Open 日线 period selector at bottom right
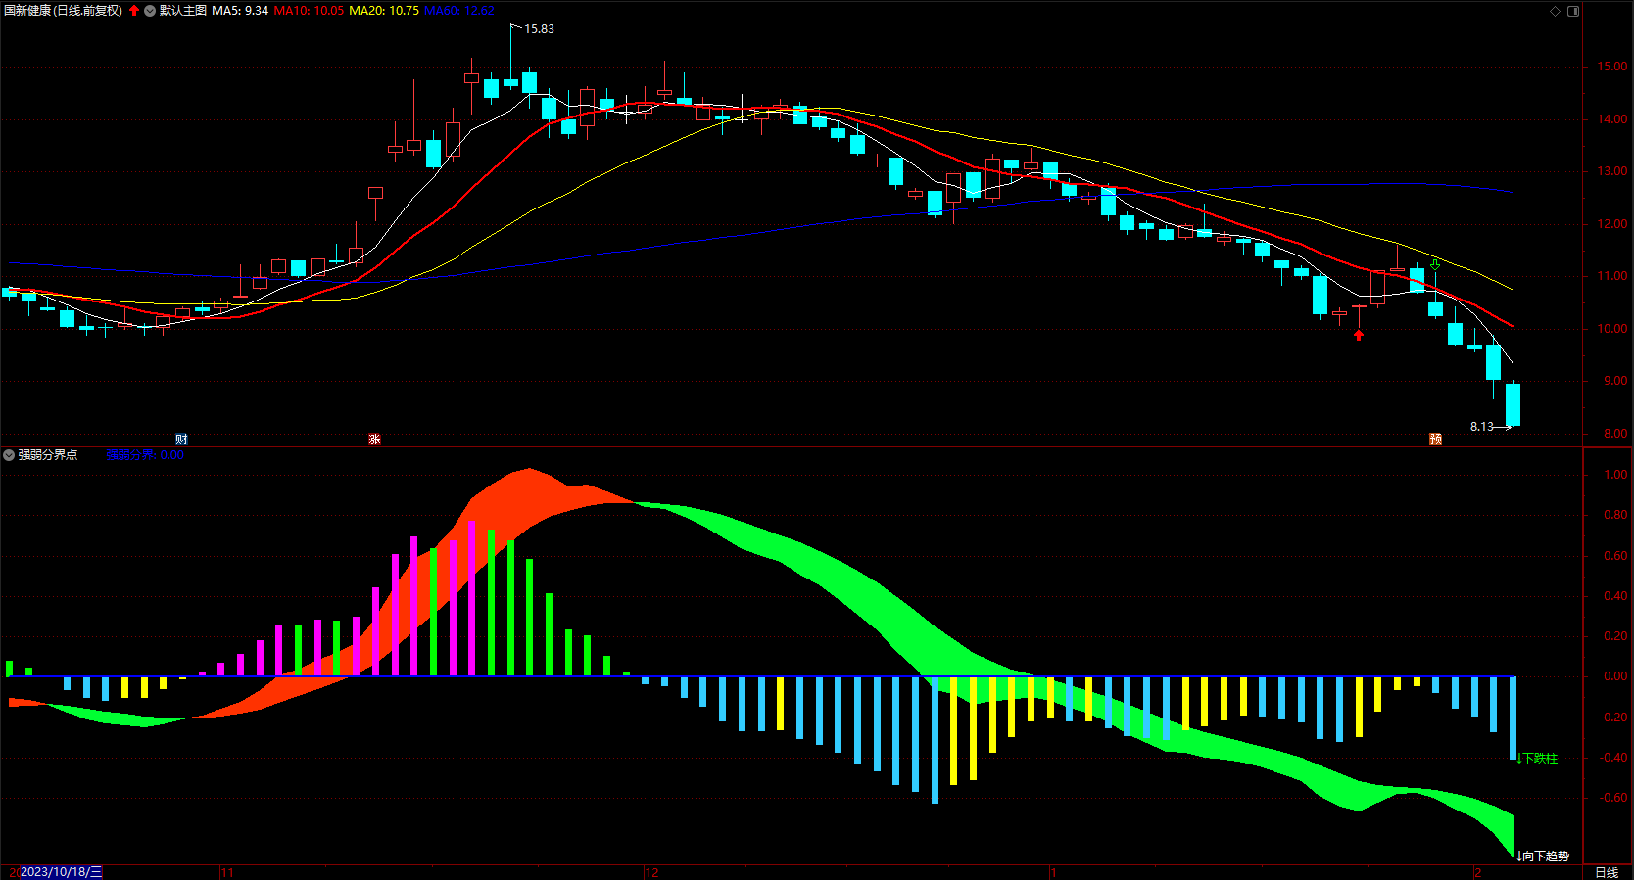1634x880 pixels. coord(1607,872)
